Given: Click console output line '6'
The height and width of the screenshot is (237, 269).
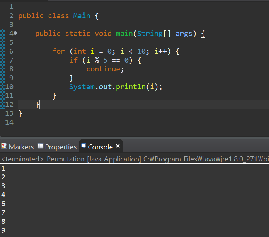Looking at the screenshot, I should 3,204.
